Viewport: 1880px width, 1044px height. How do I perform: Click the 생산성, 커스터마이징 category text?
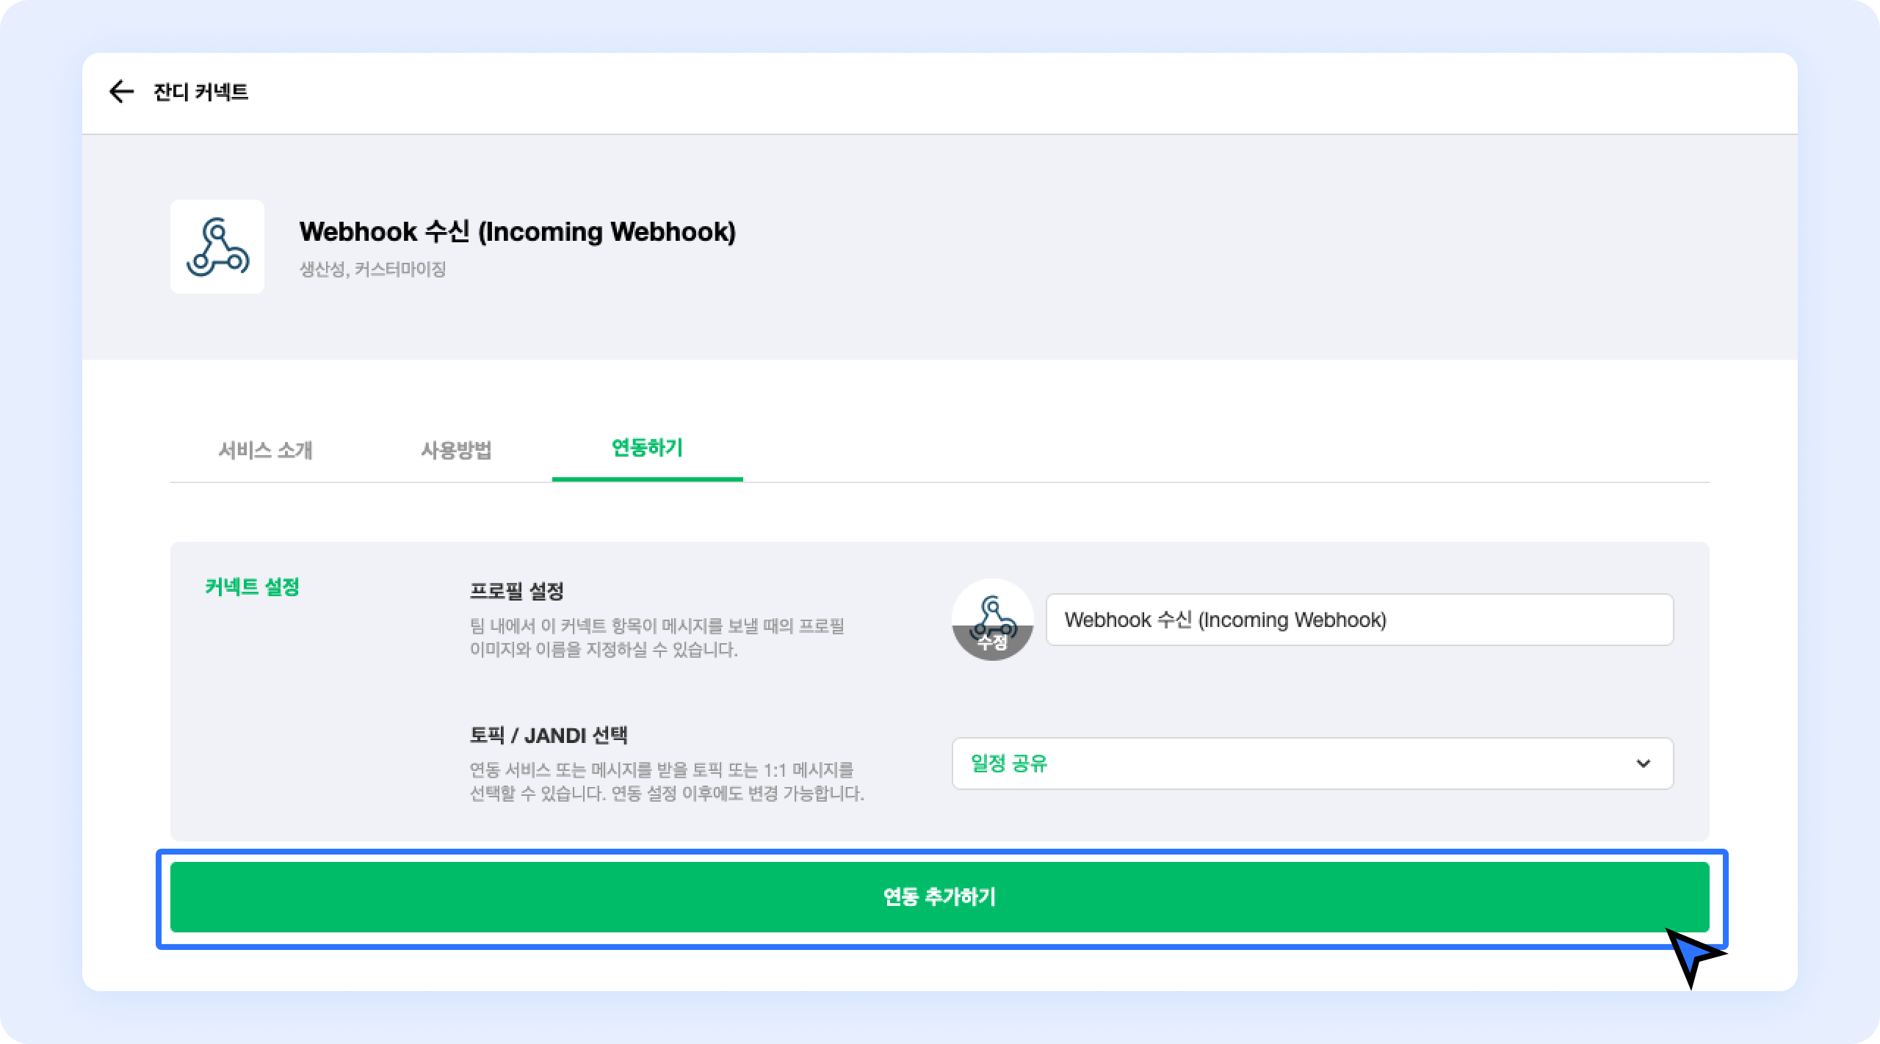pos(372,269)
